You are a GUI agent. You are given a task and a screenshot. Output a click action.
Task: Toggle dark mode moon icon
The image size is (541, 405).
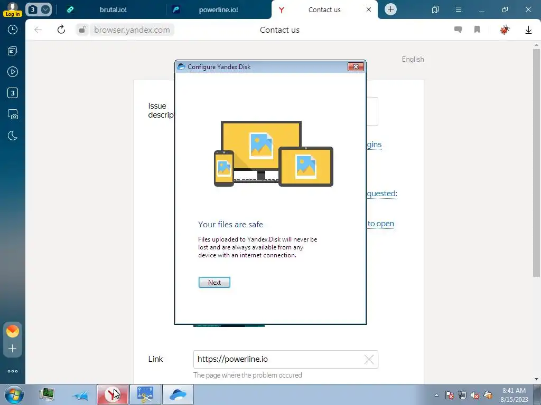coord(13,136)
